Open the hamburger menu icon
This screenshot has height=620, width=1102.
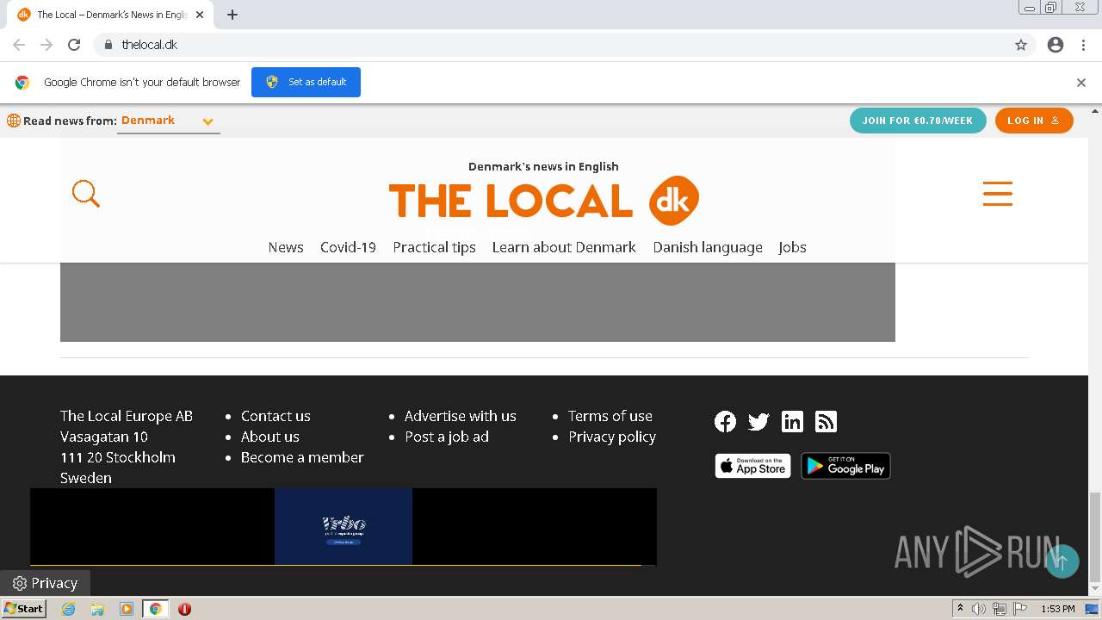(998, 194)
